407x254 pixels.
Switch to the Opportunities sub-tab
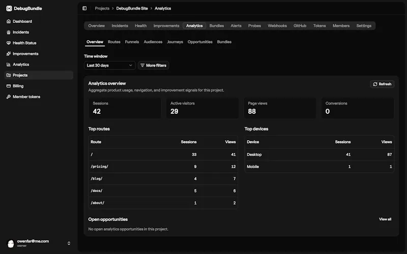pyautogui.click(x=200, y=42)
